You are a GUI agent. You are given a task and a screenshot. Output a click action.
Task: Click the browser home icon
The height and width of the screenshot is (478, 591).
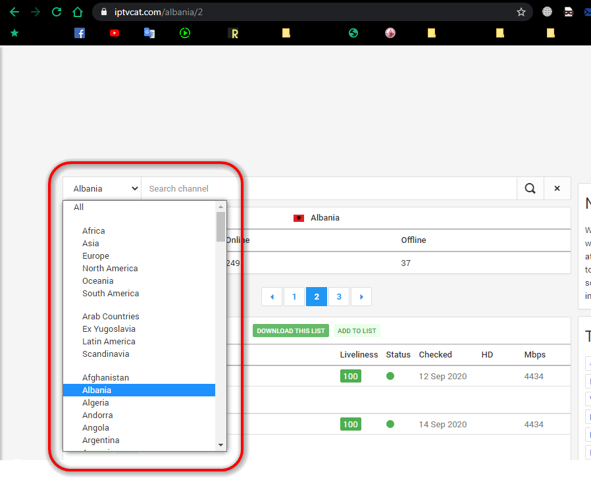(78, 12)
